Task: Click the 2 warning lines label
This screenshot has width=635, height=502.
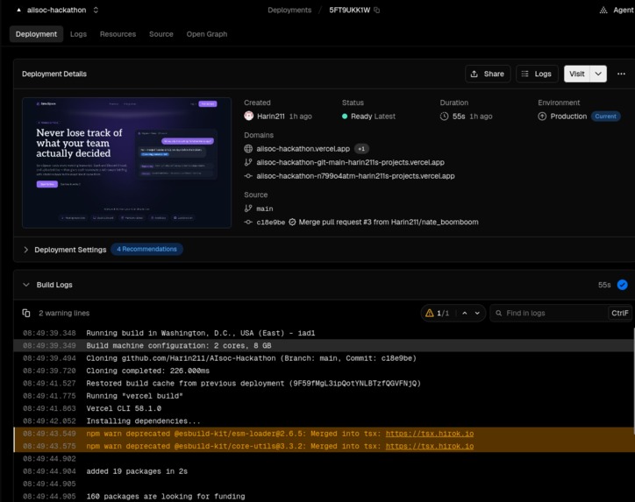Action: 64,313
